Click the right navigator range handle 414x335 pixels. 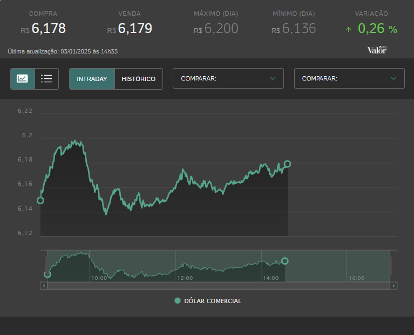pyautogui.click(x=390, y=265)
